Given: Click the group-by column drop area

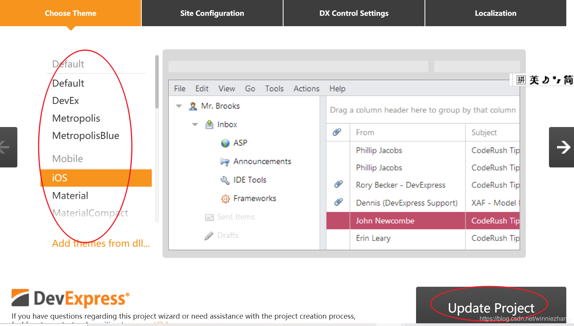Looking at the screenshot, I should pos(423,110).
